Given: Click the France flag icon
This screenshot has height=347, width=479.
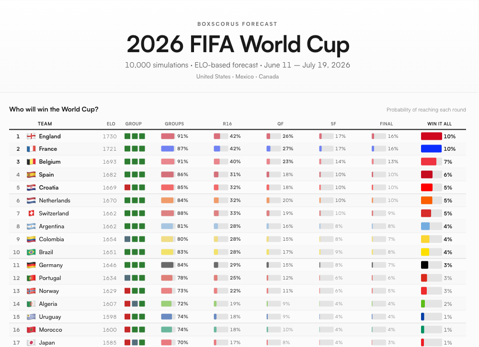Looking at the screenshot, I should tap(31, 149).
